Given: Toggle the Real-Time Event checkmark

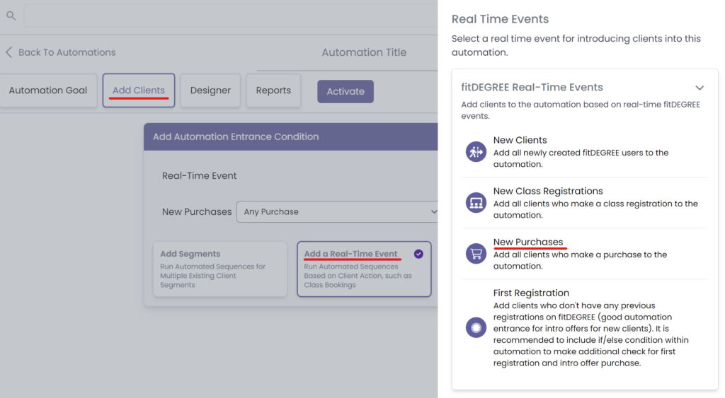Looking at the screenshot, I should click(418, 254).
